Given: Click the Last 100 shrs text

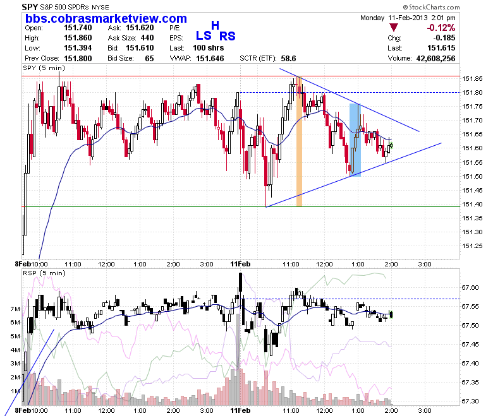Looking at the screenshot, I should (209, 48).
